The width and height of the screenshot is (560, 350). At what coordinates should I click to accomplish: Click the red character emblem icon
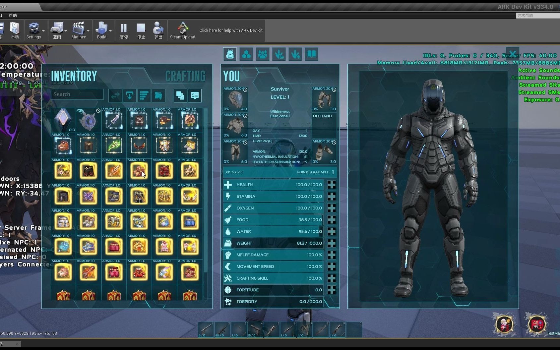pyautogui.click(x=536, y=324)
